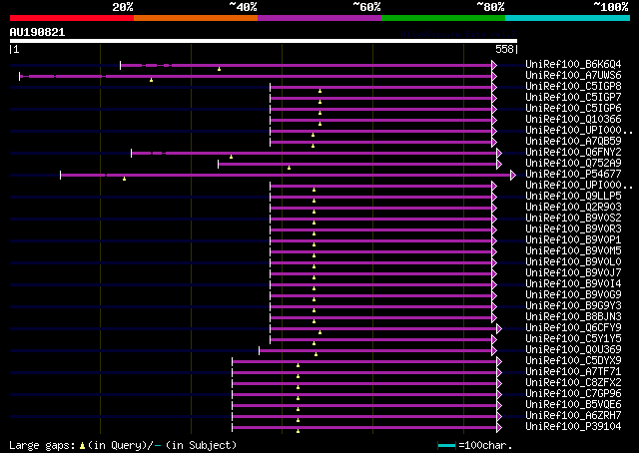Screen dimensions: 639x453
Task: Choose the UniRef100_B9V0R3 label
Action: tap(573, 229)
